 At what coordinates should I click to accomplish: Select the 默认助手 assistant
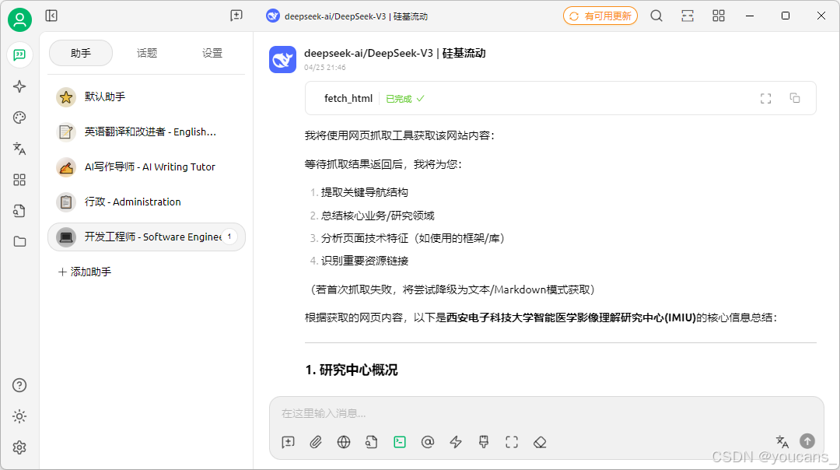coord(146,97)
